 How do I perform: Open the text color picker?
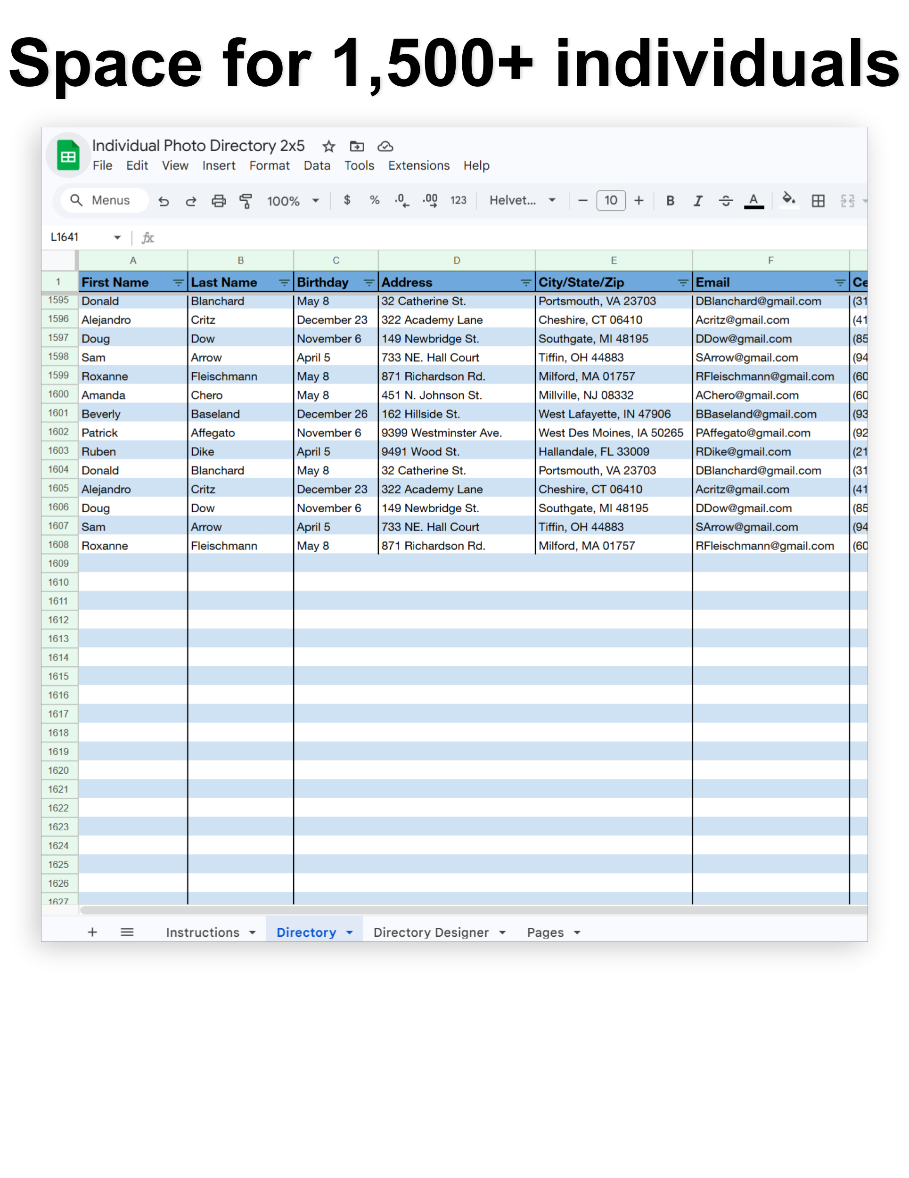click(x=753, y=200)
